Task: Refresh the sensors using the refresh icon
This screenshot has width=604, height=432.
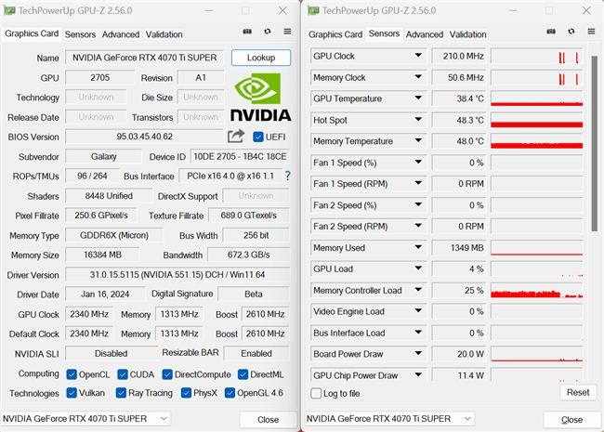Action: 571,33
